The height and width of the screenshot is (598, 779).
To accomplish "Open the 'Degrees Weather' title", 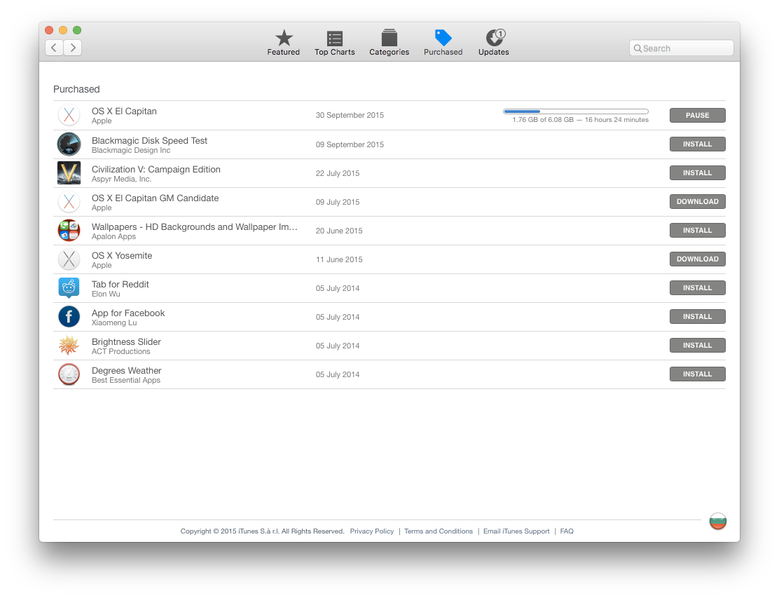I will pos(127,371).
